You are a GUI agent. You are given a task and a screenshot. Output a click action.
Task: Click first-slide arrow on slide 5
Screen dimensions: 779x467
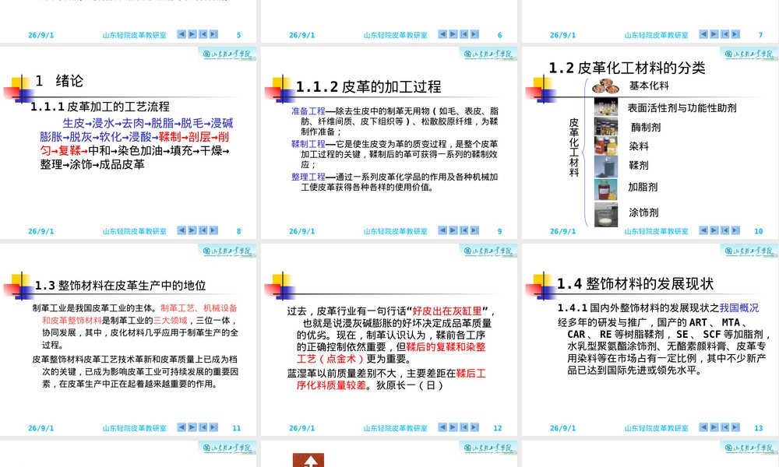203,34
